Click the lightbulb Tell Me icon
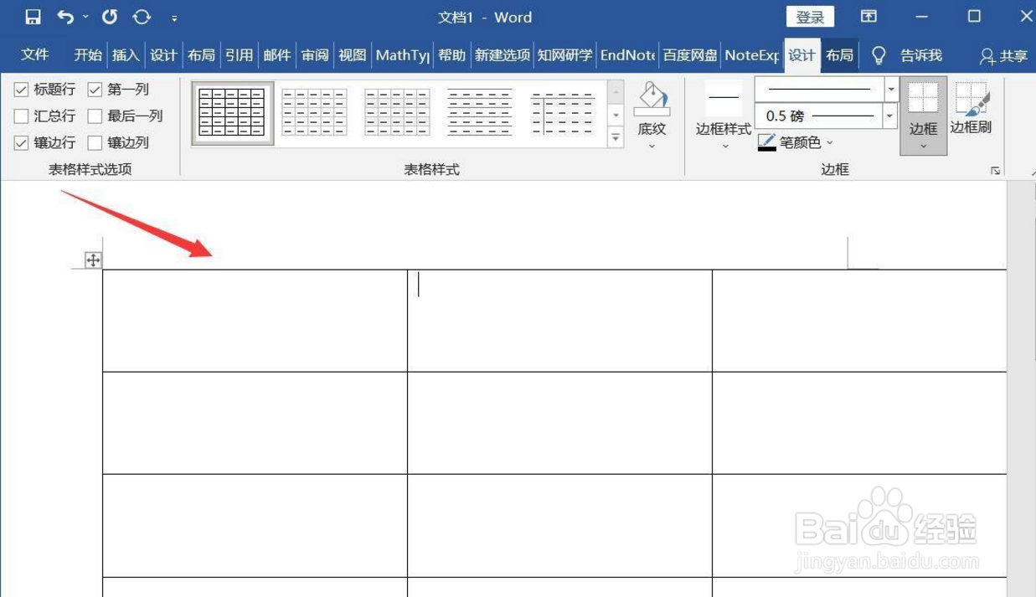 click(879, 55)
